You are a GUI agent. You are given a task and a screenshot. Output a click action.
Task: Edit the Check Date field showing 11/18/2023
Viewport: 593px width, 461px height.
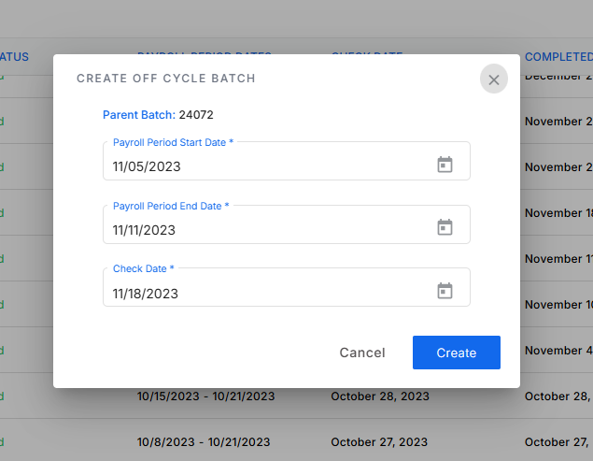287,287
